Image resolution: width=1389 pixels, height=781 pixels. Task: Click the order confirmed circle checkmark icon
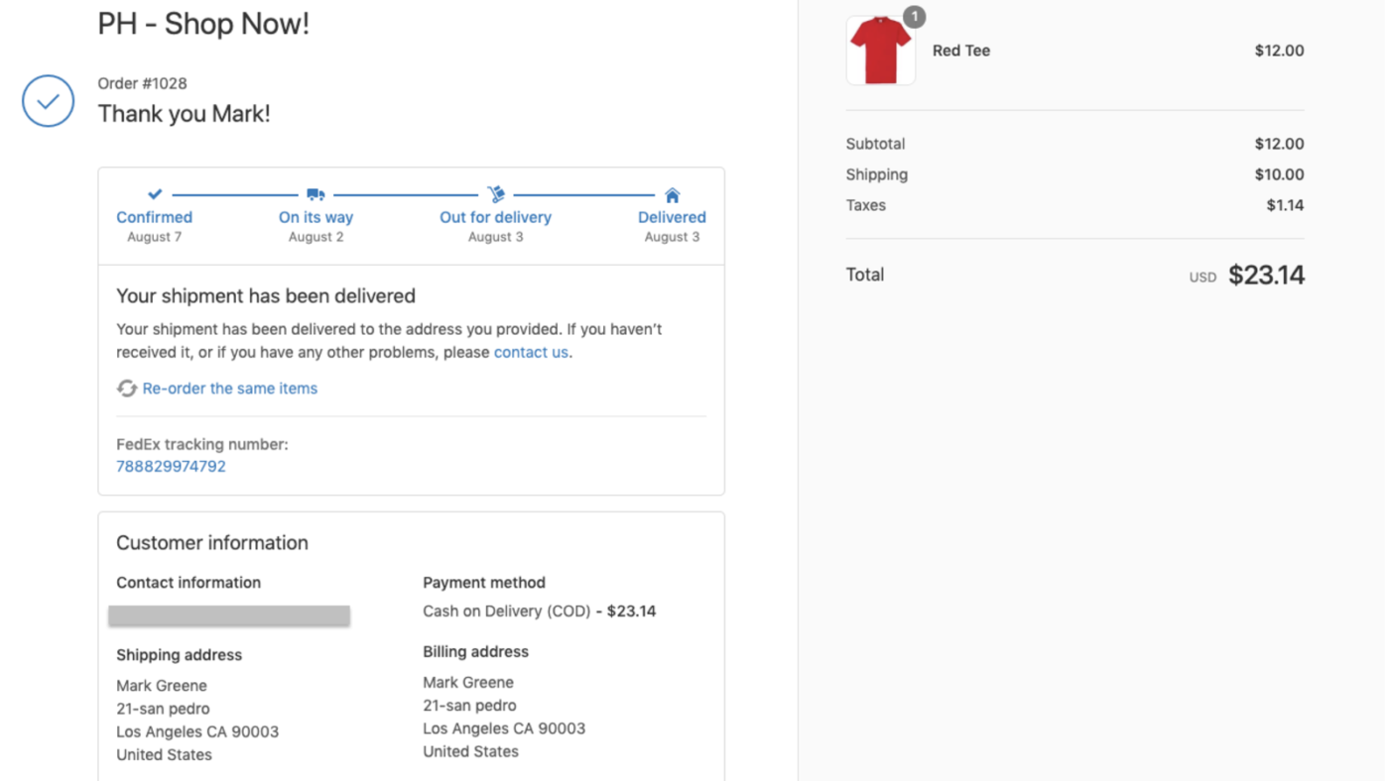tap(48, 101)
